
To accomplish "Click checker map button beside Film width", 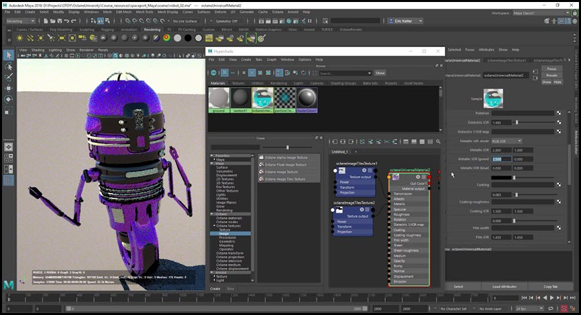I will tap(559, 228).
